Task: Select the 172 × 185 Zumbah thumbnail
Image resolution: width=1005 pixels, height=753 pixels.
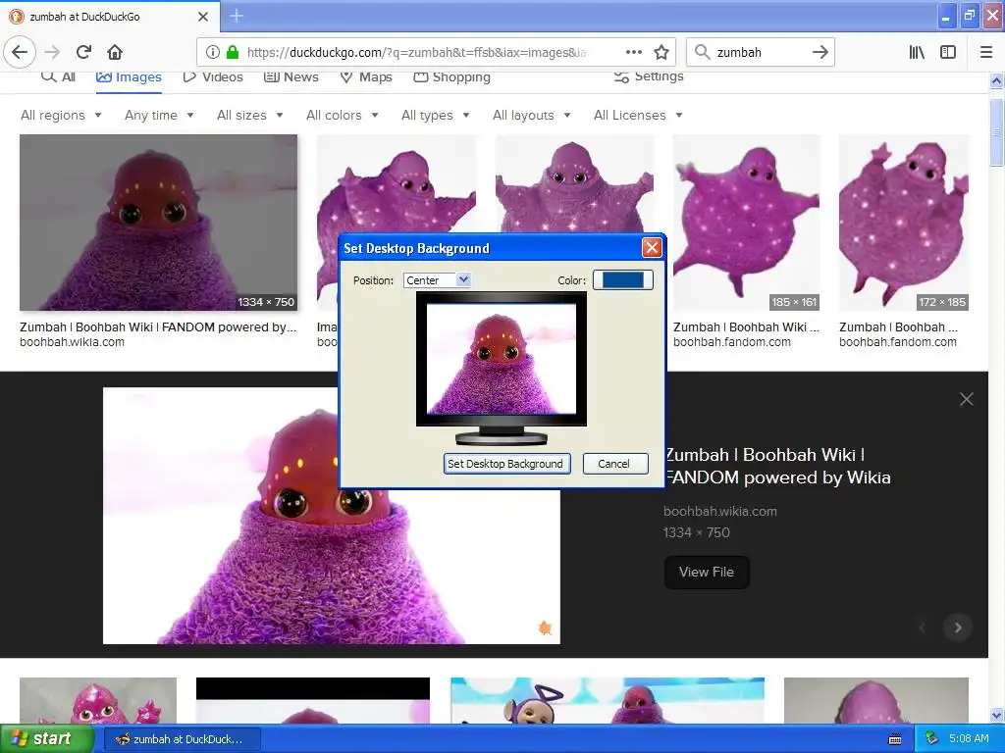Action: 903,223
